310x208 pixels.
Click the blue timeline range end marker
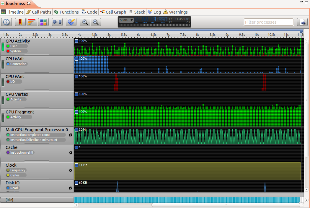click(301, 31)
